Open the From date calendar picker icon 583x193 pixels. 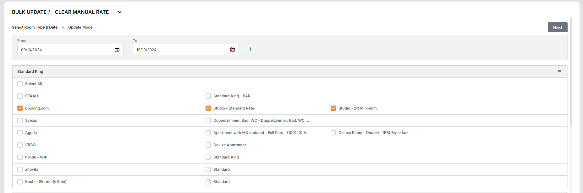click(117, 50)
